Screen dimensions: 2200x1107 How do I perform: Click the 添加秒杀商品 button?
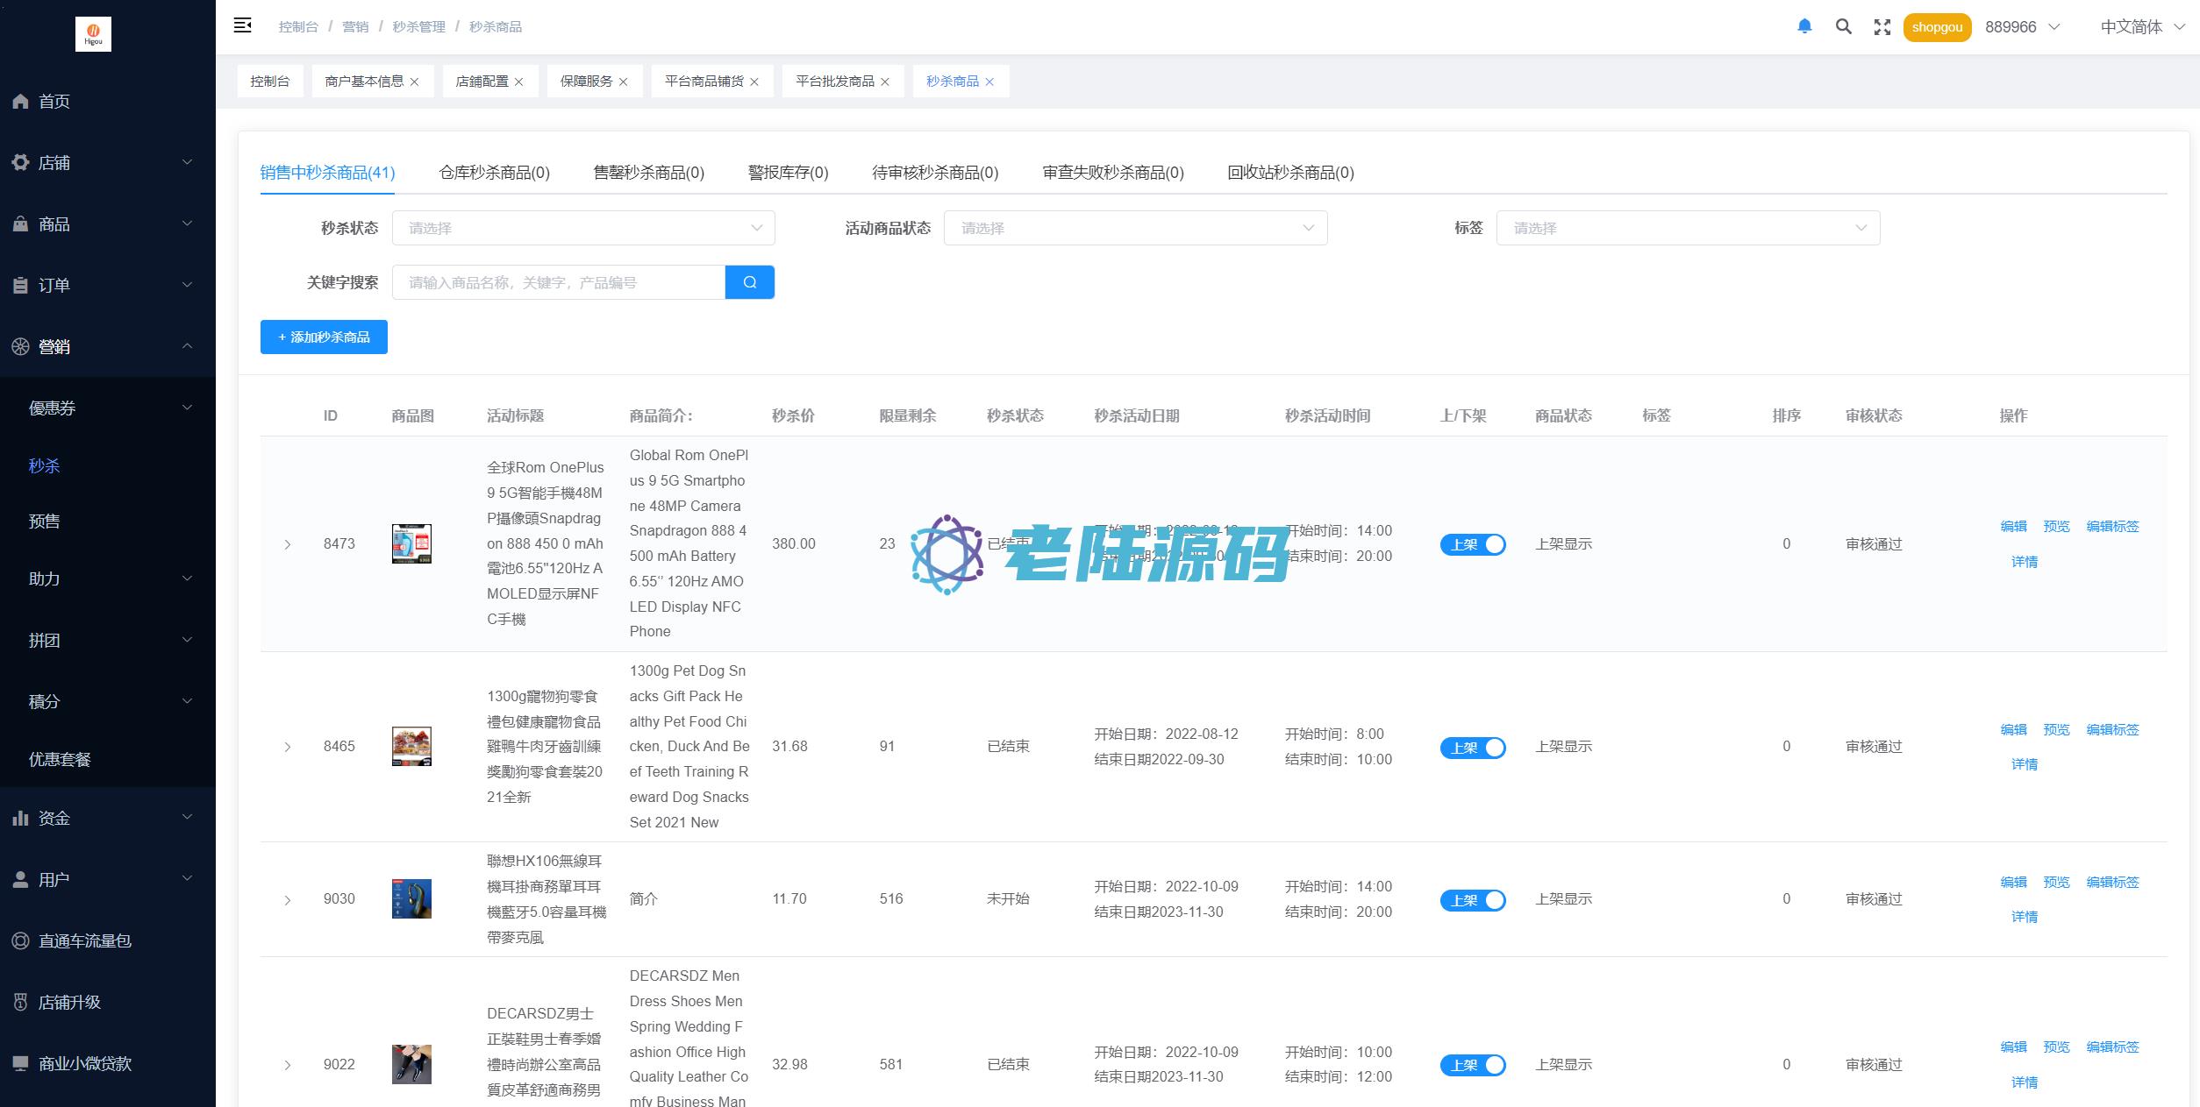tap(324, 337)
